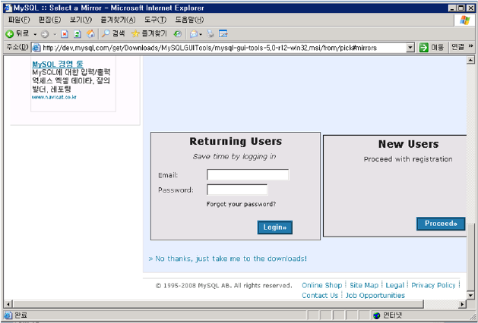
Task: Click the horizontal scrollbar thumb
Action: click(217, 304)
